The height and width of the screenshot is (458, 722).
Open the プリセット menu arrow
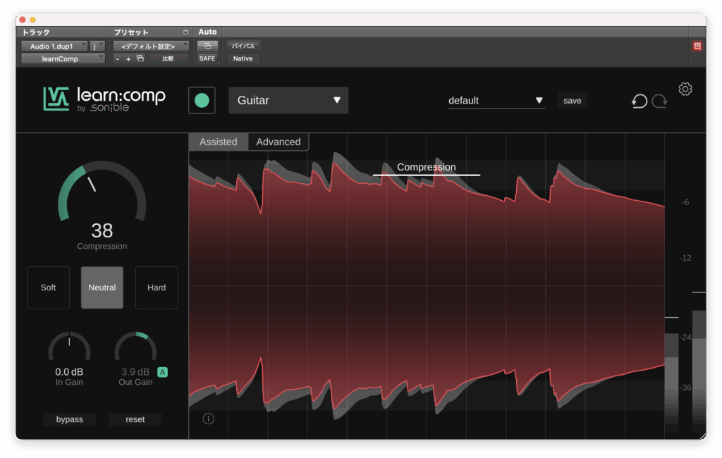(185, 32)
